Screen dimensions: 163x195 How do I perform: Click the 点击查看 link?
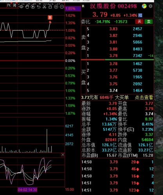pos(144,97)
